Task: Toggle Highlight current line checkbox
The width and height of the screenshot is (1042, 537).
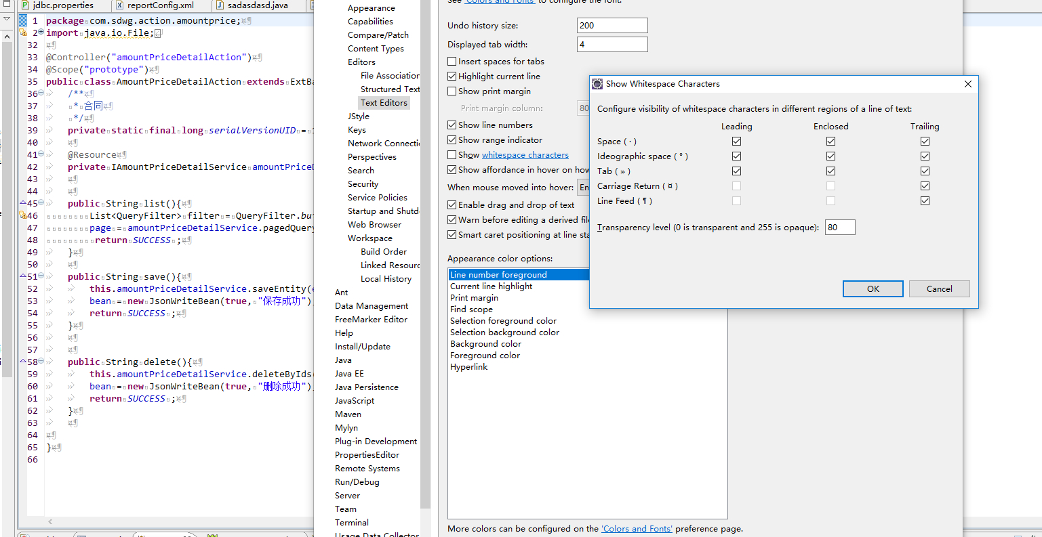Action: point(452,77)
